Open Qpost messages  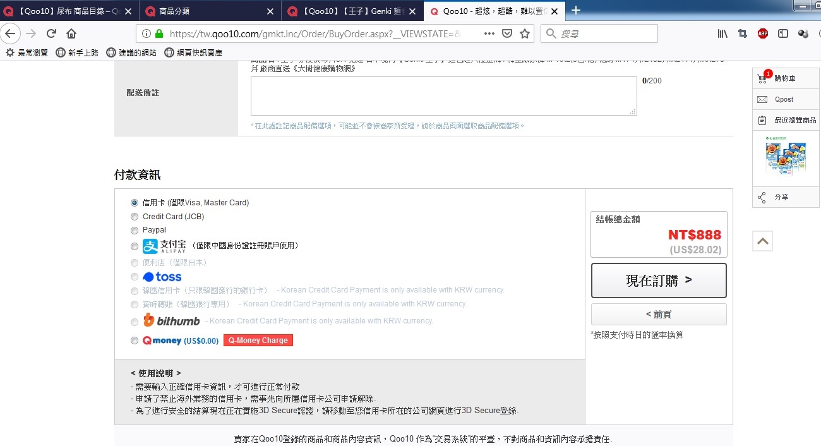786,99
